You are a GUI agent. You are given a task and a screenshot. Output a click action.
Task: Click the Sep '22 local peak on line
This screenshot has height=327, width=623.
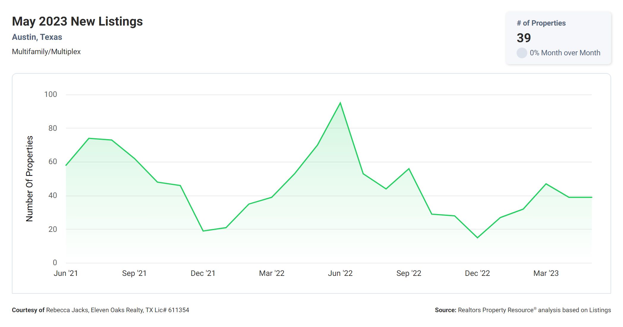click(x=409, y=169)
